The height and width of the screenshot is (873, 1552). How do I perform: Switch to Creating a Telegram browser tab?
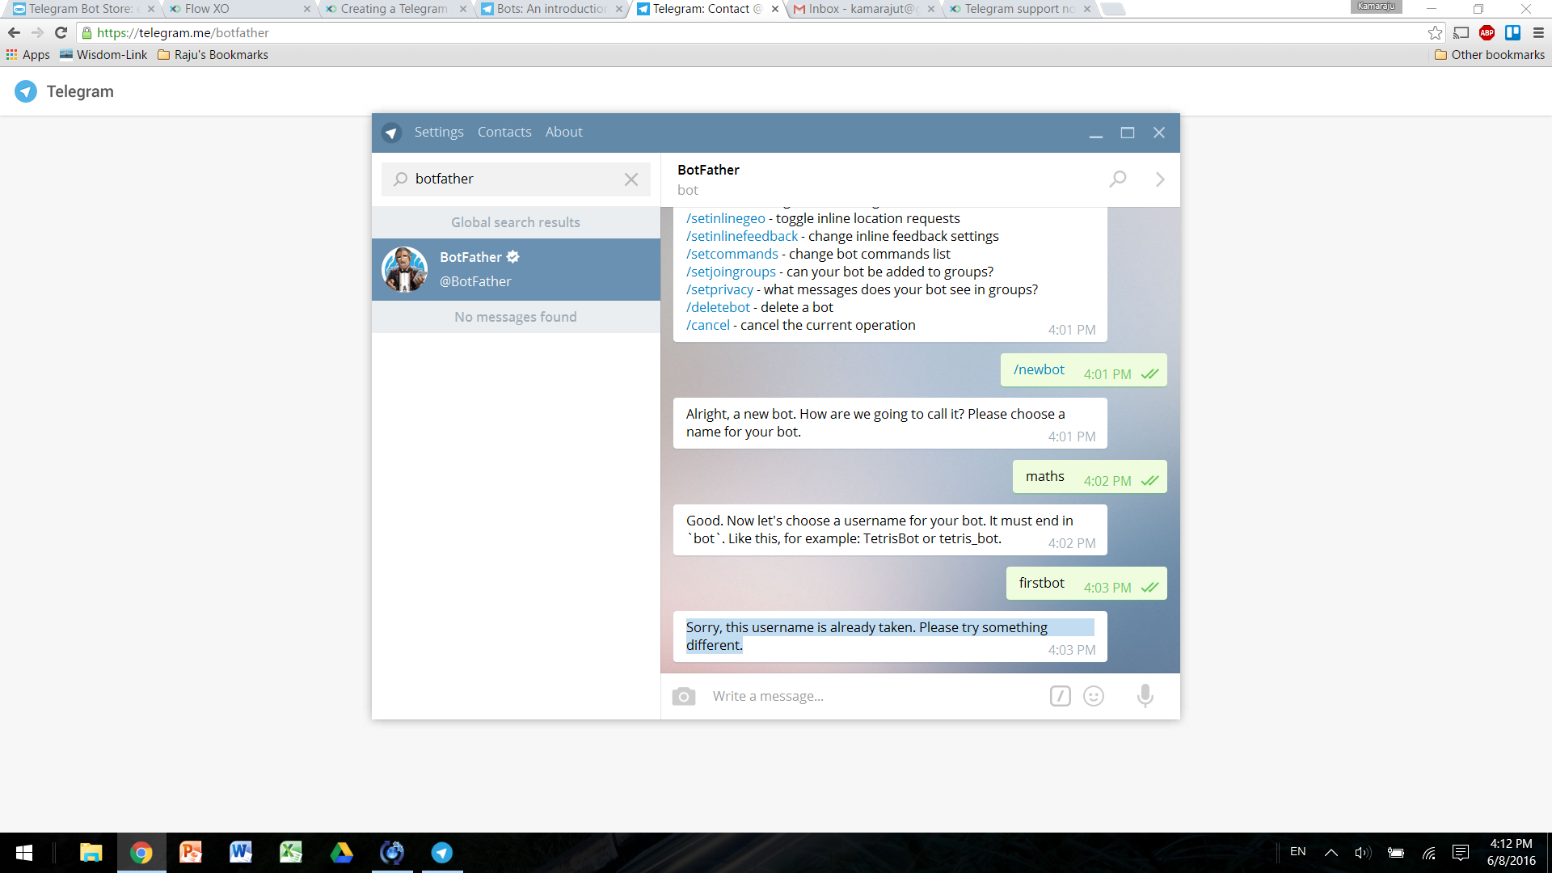click(x=394, y=9)
